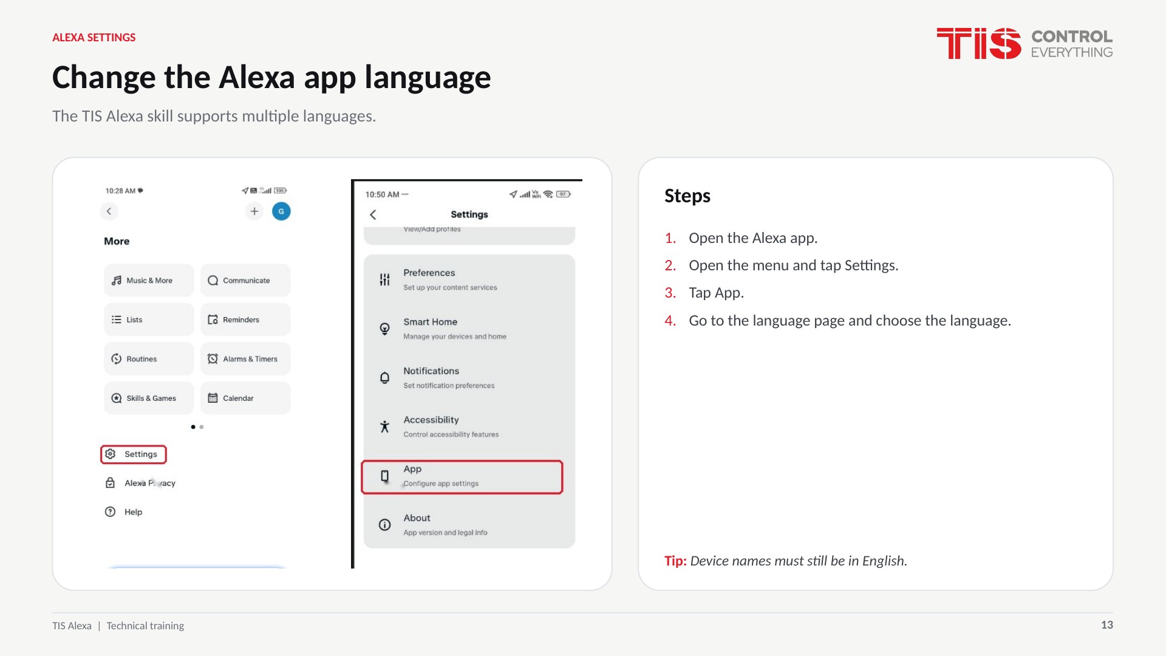
Task: Open the Alexa Privacy entry
Action: click(x=140, y=483)
